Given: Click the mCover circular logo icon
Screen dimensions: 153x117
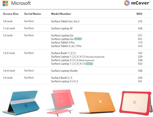Looking at the screenshot, I should coord(127,3).
